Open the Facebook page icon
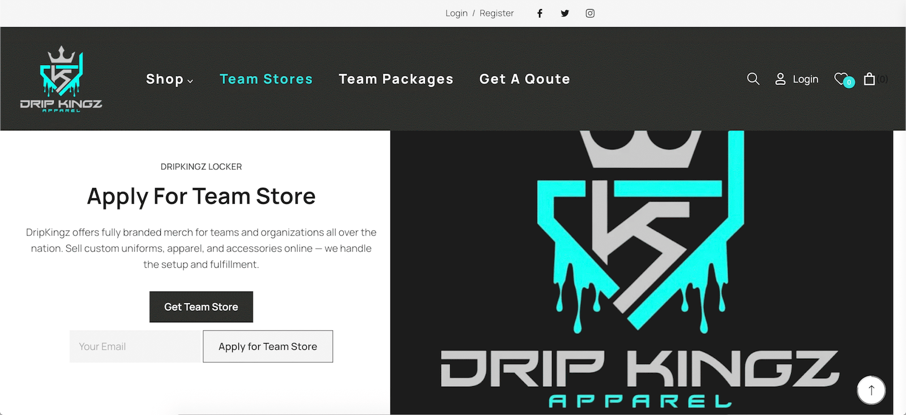 click(x=540, y=13)
